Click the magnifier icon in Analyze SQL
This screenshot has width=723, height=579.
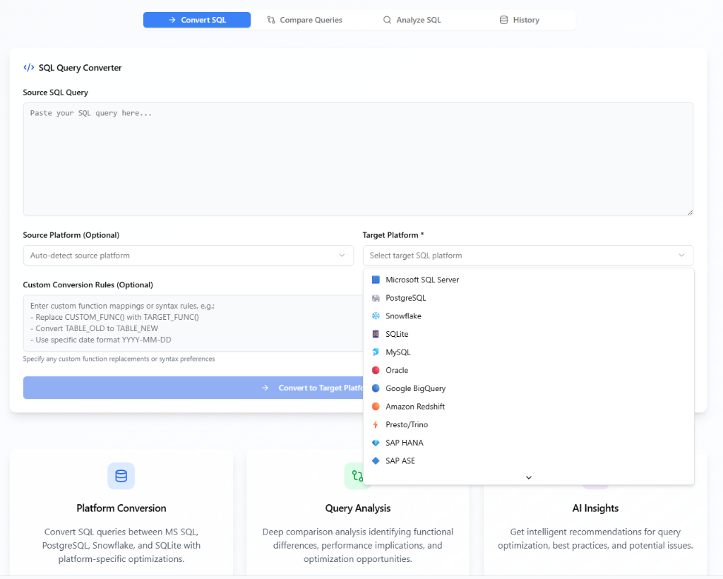(388, 20)
